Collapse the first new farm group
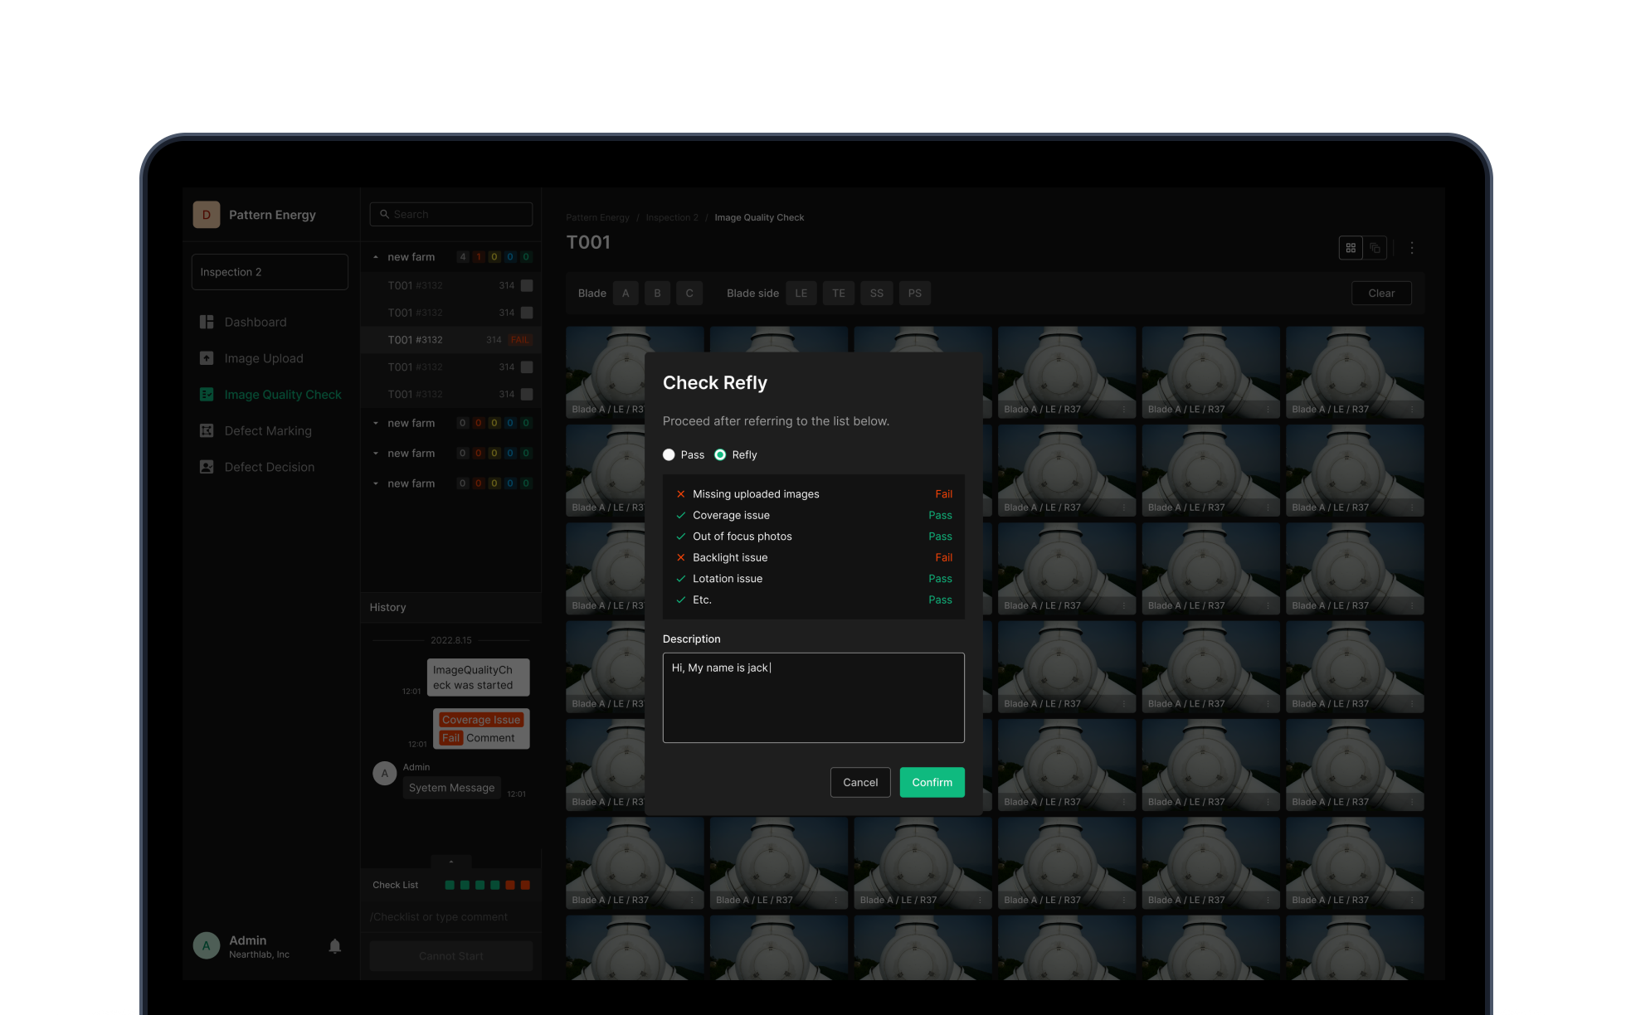The height and width of the screenshot is (1015, 1626). click(376, 257)
